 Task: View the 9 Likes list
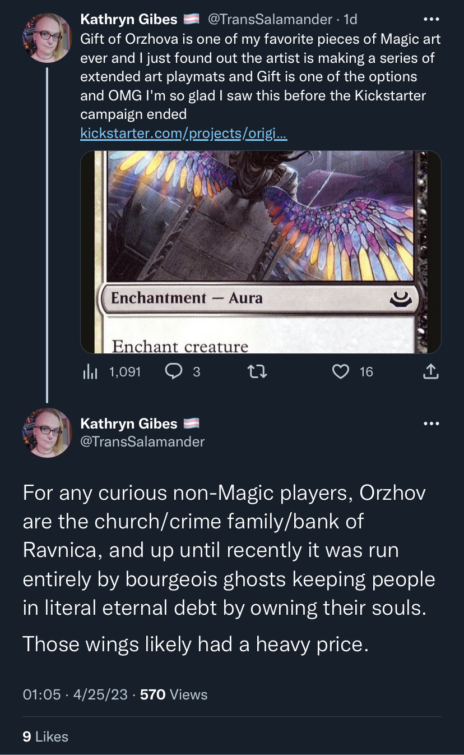pyautogui.click(x=45, y=736)
